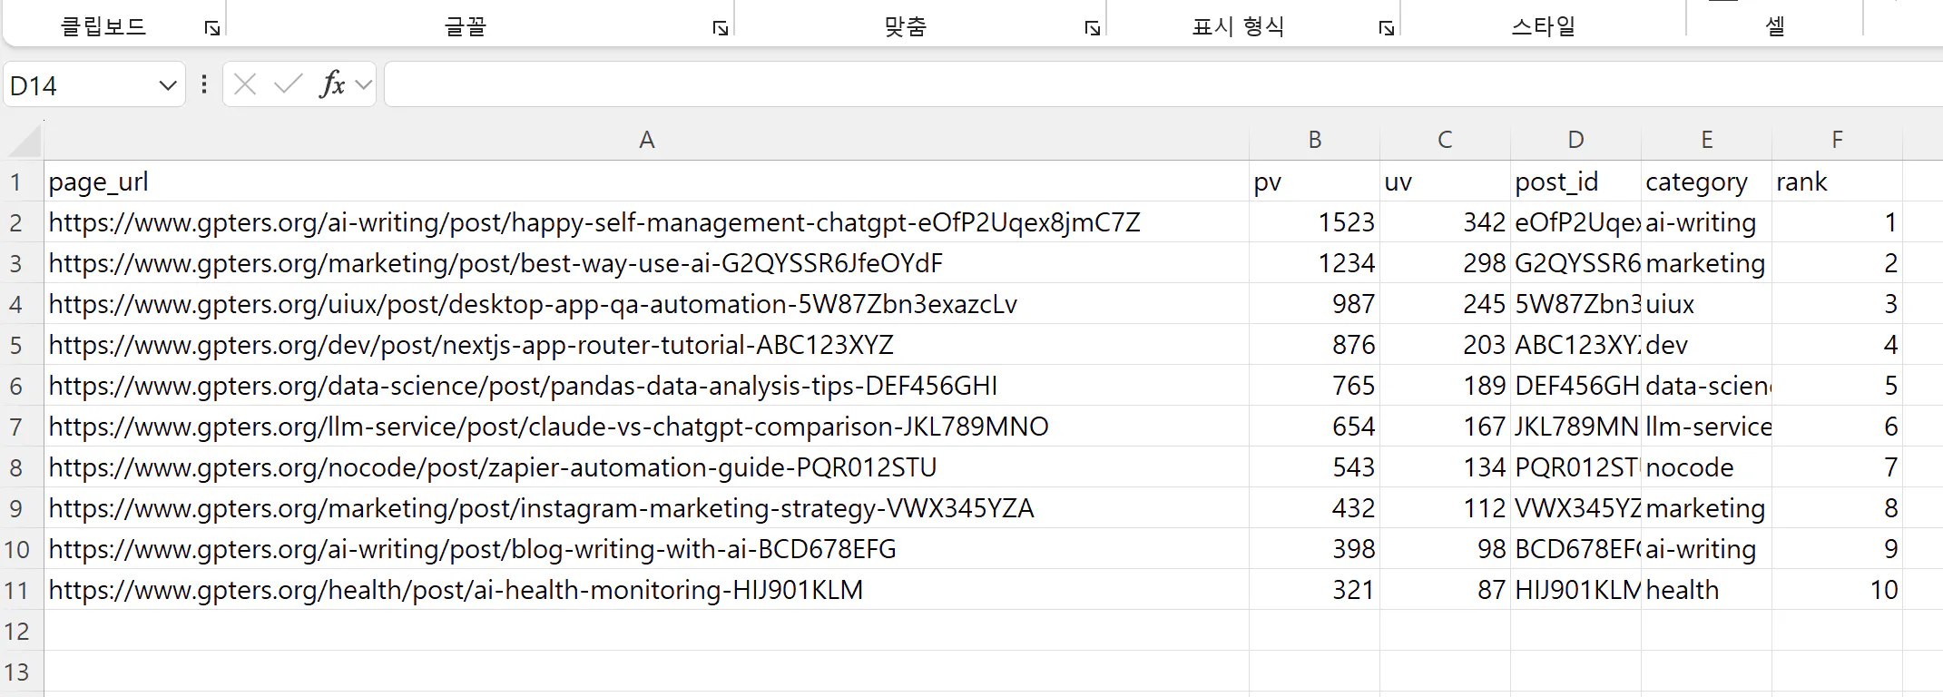
Task: Click the three-dot formula bar resize handle
Action: (x=204, y=84)
